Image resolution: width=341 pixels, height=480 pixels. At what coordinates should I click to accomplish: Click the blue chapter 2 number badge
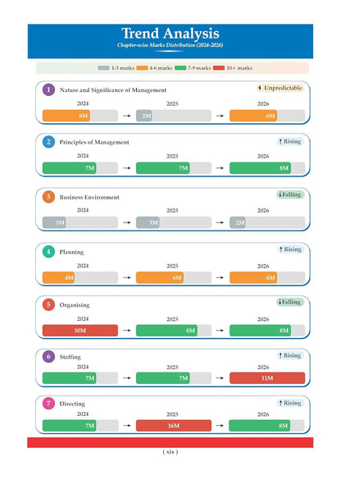click(x=48, y=142)
